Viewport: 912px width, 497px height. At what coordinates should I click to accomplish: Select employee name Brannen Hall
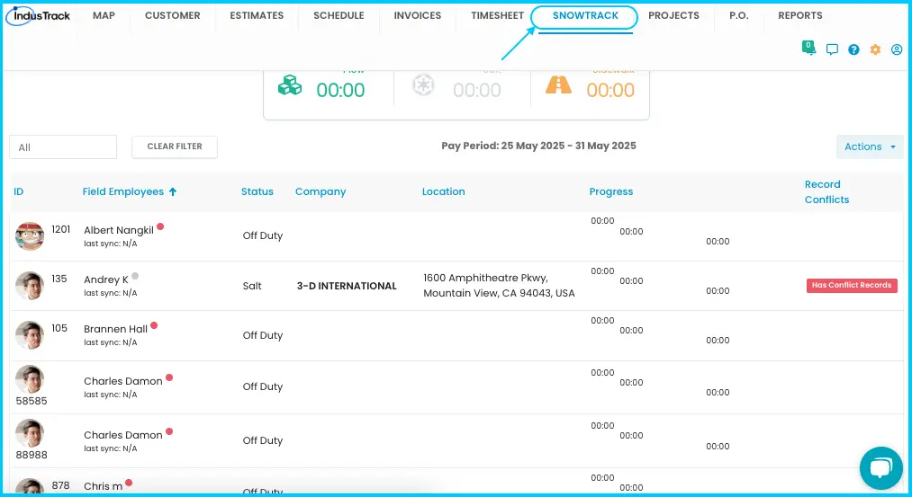(x=116, y=329)
